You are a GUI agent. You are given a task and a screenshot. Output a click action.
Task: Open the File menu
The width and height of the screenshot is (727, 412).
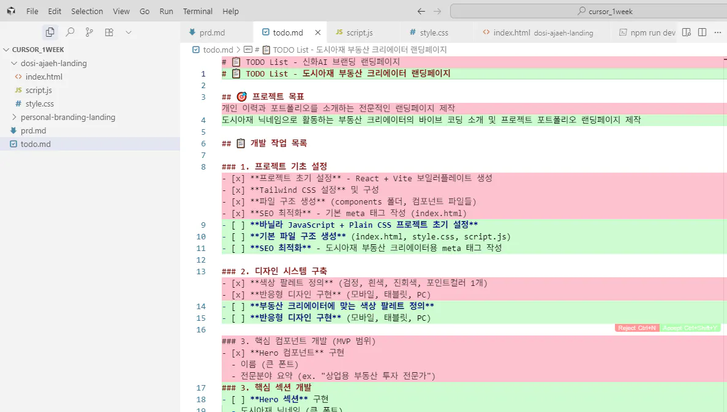point(32,11)
